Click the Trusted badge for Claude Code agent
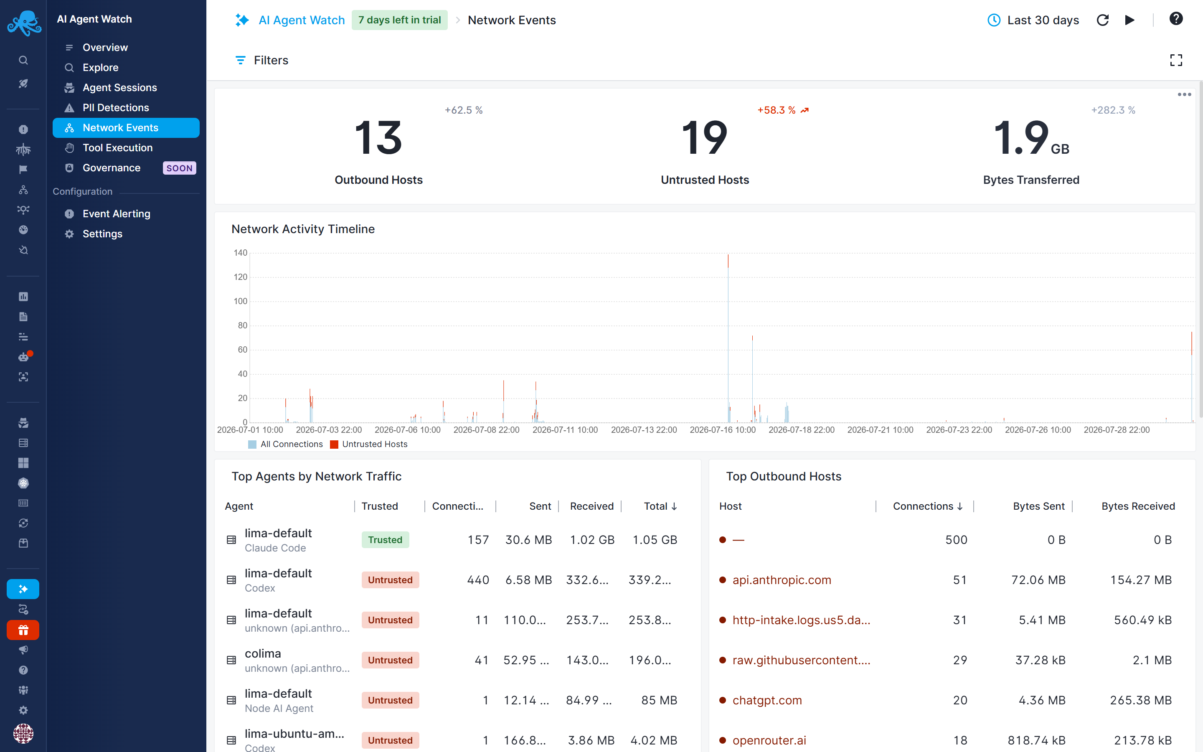Viewport: 1203px width, 752px height. tap(385, 540)
